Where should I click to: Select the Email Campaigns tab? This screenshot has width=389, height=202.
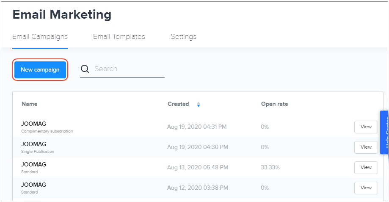click(40, 36)
